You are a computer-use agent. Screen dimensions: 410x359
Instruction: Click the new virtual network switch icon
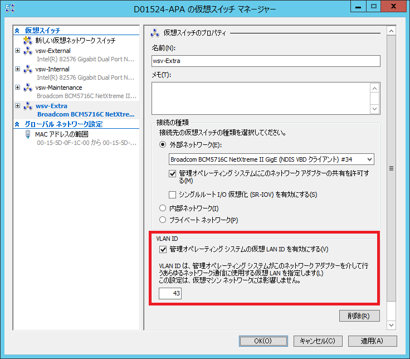(28, 41)
